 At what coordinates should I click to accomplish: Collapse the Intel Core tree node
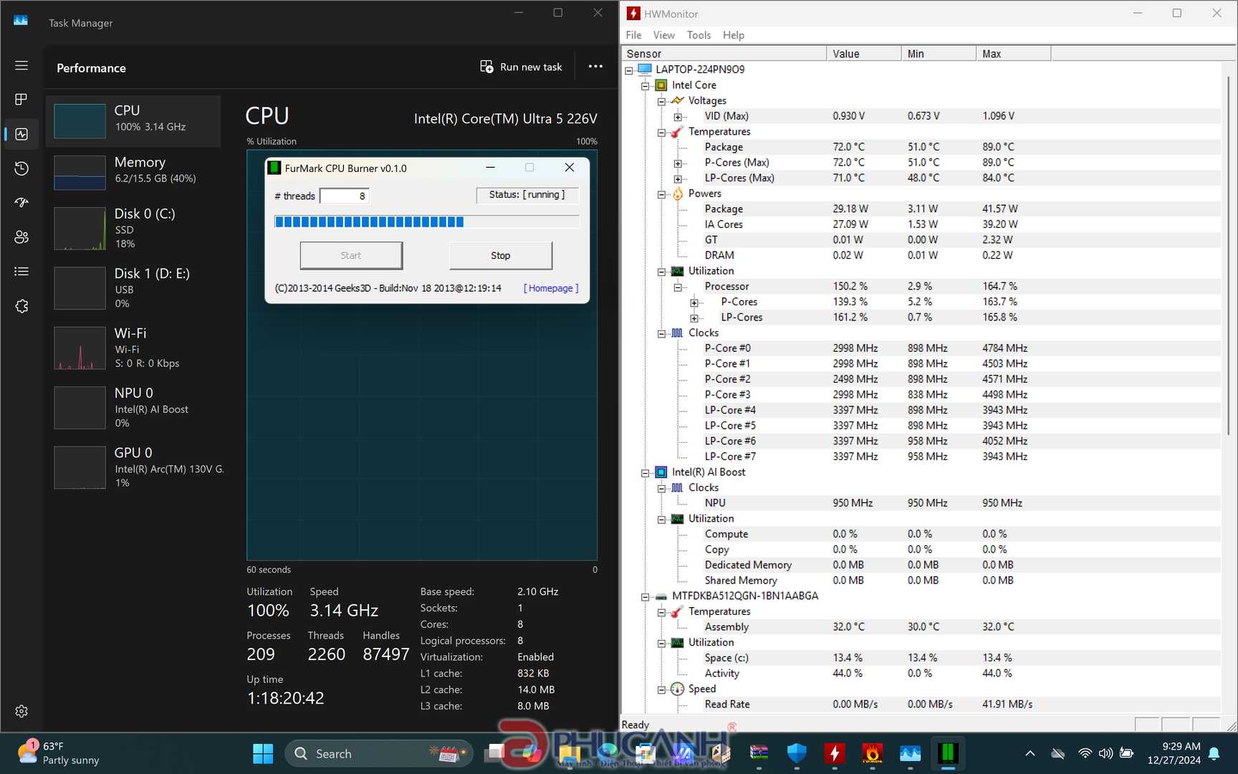(x=645, y=85)
